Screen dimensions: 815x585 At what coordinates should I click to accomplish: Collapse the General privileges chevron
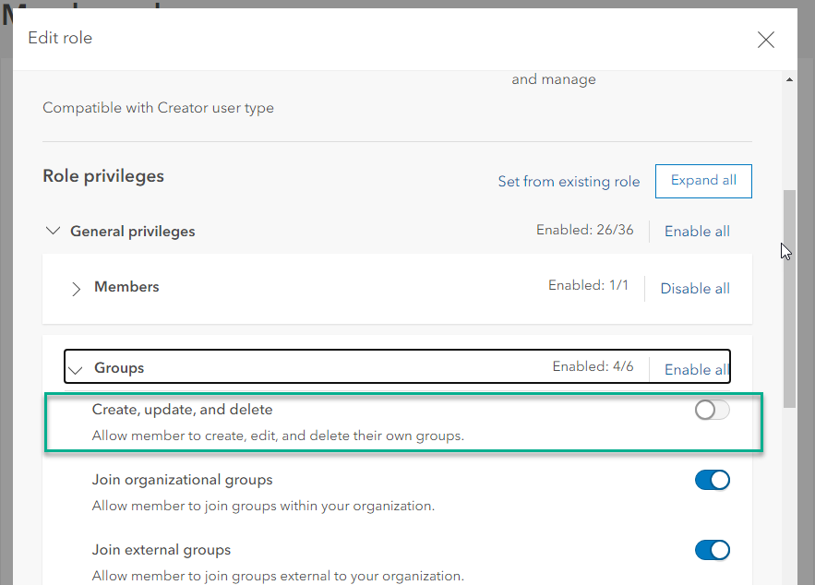click(53, 231)
